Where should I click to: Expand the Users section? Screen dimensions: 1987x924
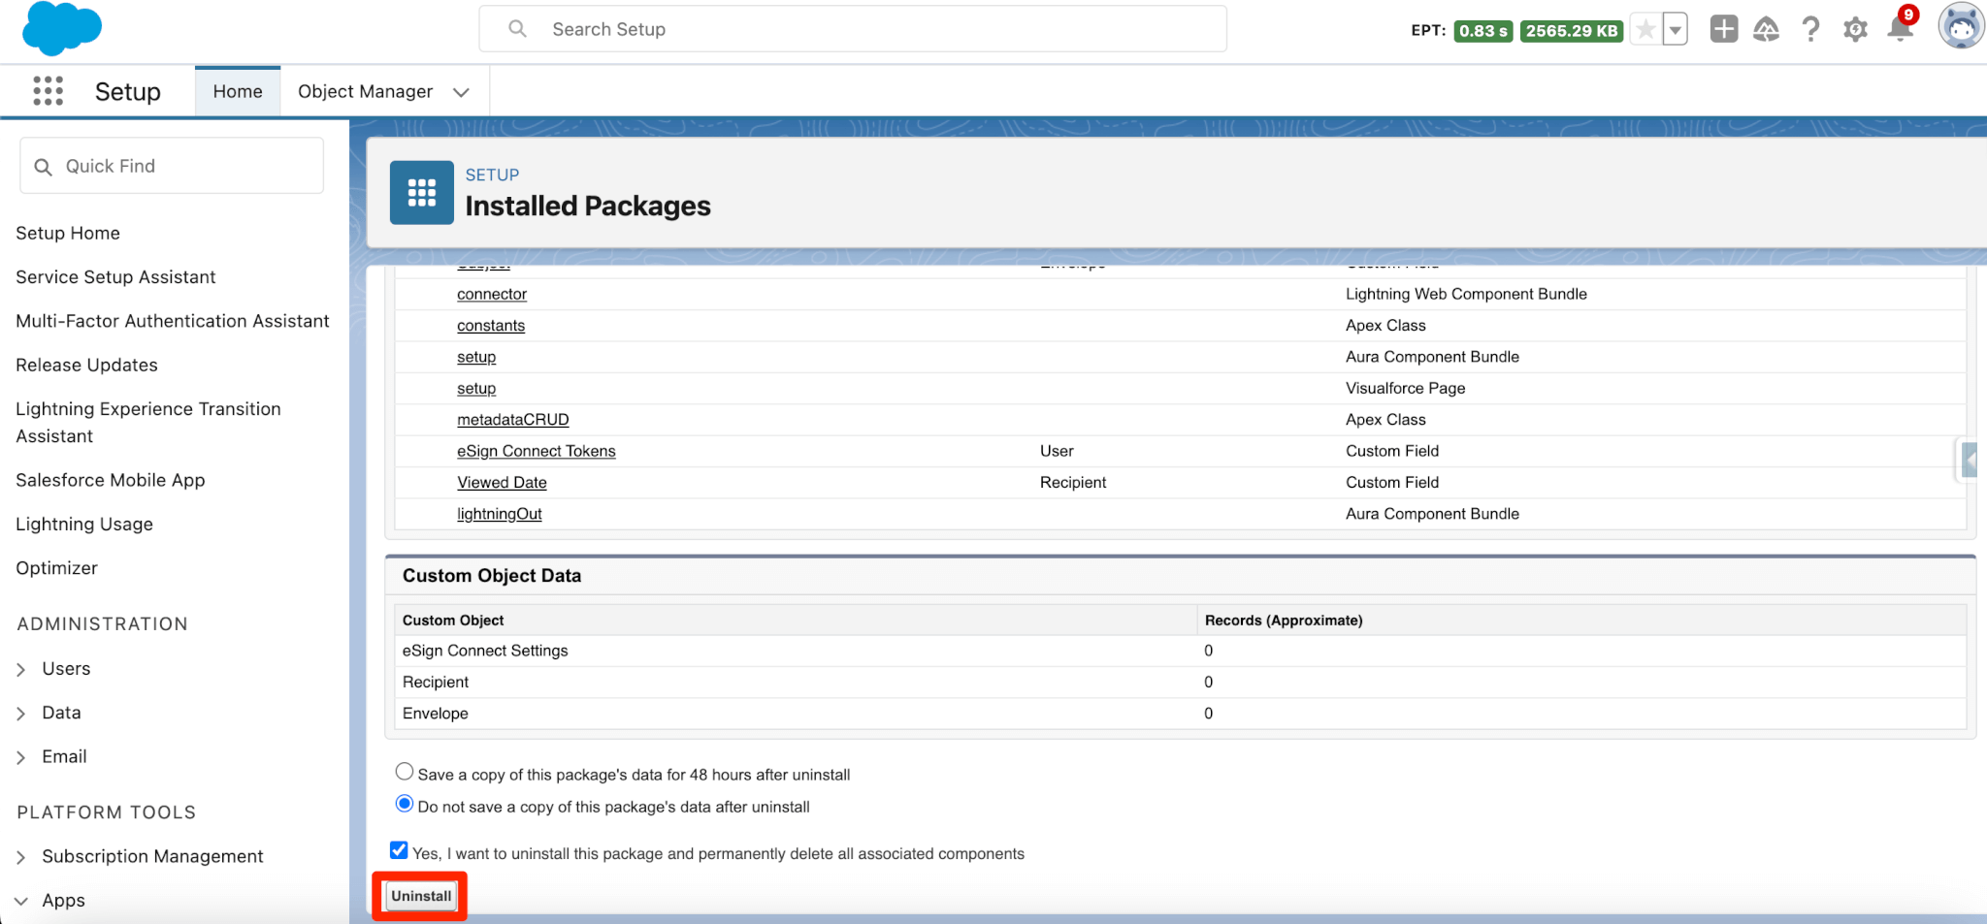click(x=21, y=669)
